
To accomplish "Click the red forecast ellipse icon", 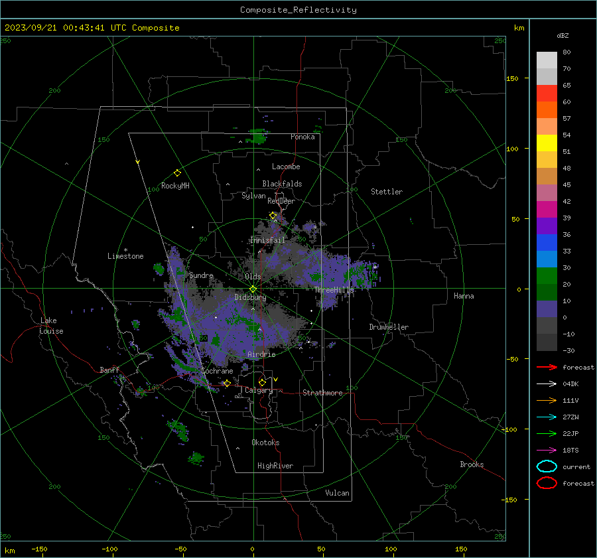I will tap(547, 483).
